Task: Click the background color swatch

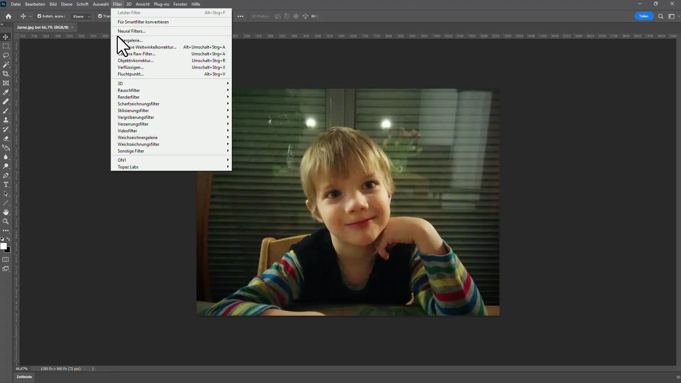Action: [x=9, y=251]
